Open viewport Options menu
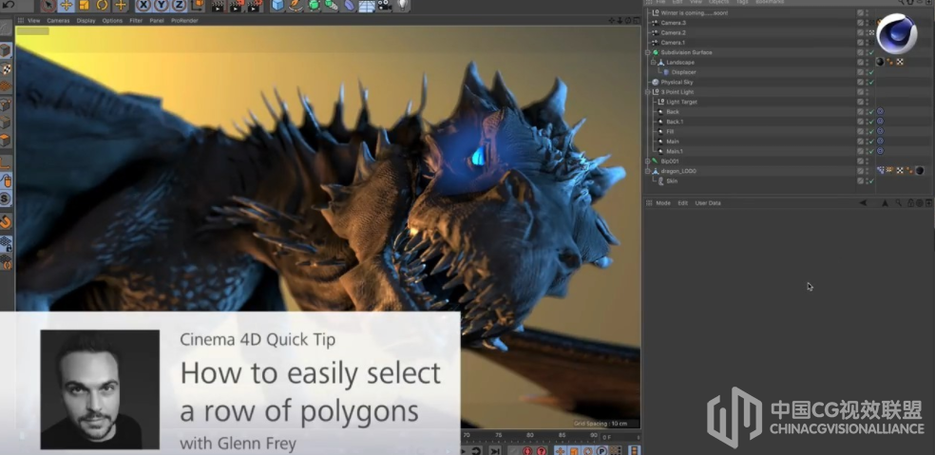The height and width of the screenshot is (455, 935). point(112,20)
